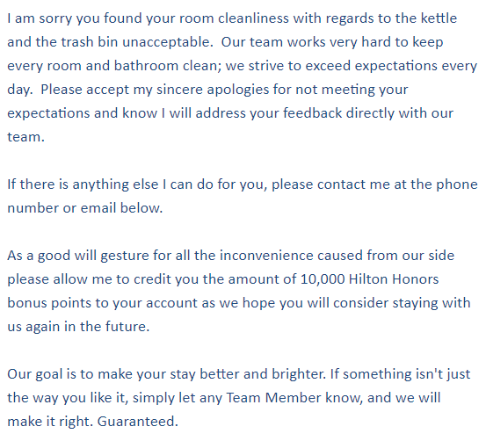Click the word 'Guaranteed.'

pyautogui.click(x=138, y=422)
